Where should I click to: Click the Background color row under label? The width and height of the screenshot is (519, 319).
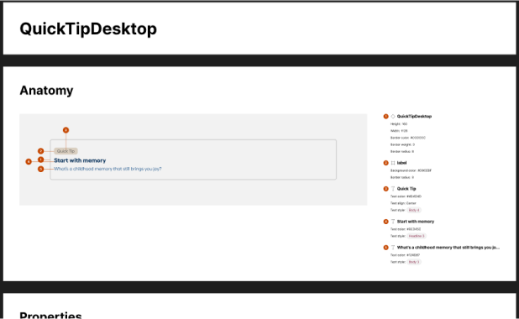(x=411, y=170)
